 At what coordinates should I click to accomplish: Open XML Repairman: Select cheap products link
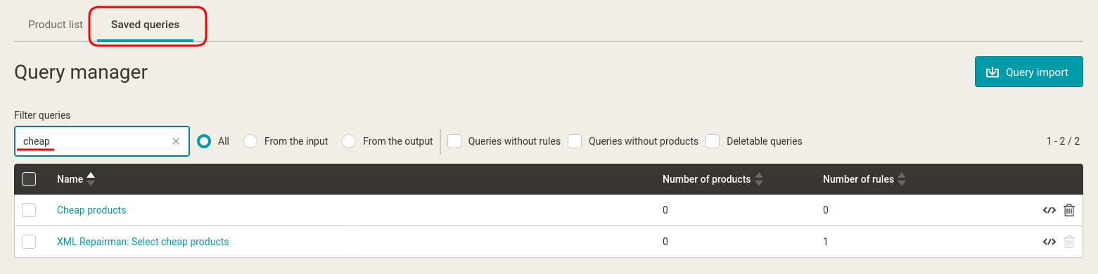click(143, 242)
